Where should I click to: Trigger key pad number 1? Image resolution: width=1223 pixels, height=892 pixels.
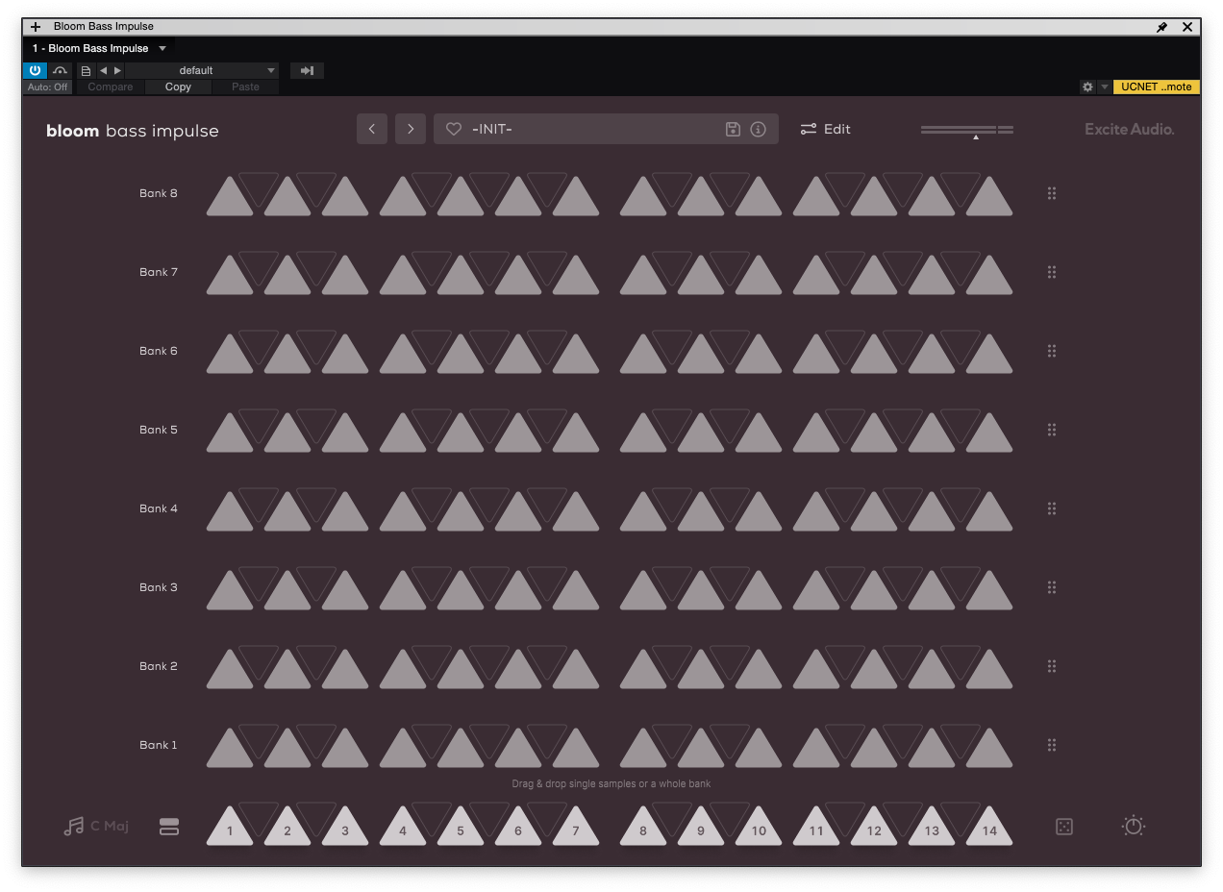point(230,830)
